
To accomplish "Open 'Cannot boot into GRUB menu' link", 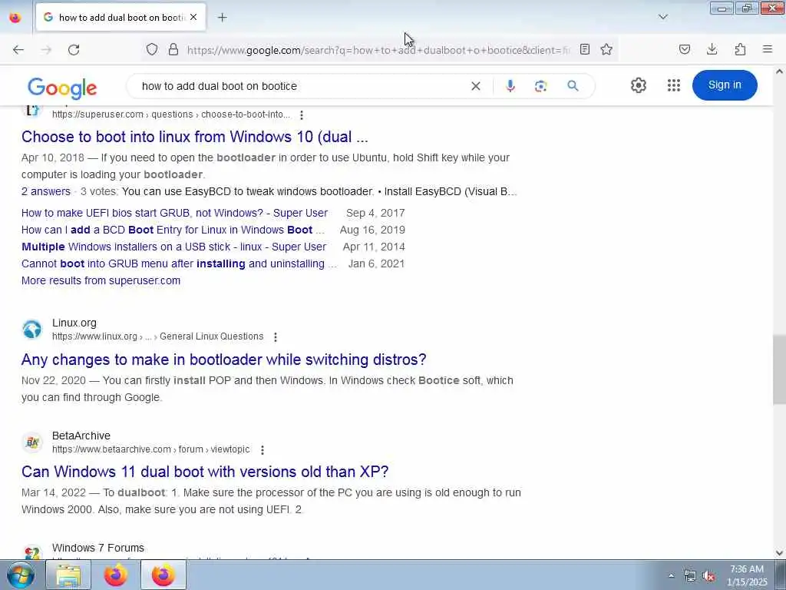I will (x=179, y=264).
